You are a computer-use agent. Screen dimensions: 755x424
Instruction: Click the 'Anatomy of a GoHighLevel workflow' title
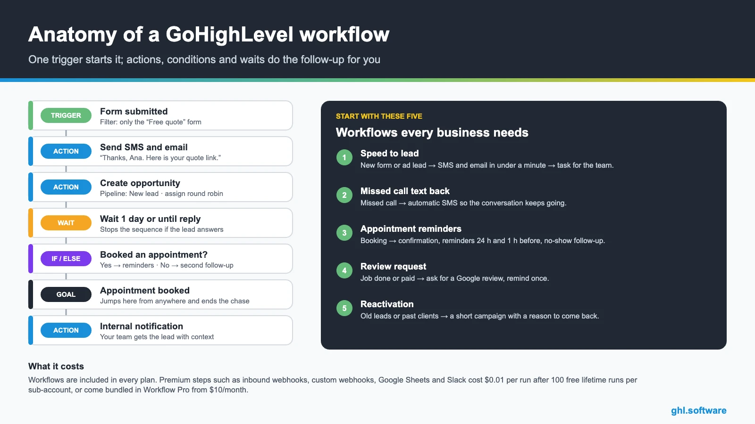tap(209, 34)
